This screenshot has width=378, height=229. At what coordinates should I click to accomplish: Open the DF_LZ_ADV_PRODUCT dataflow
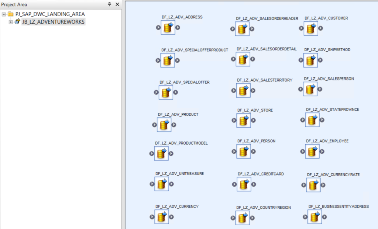click(164, 125)
